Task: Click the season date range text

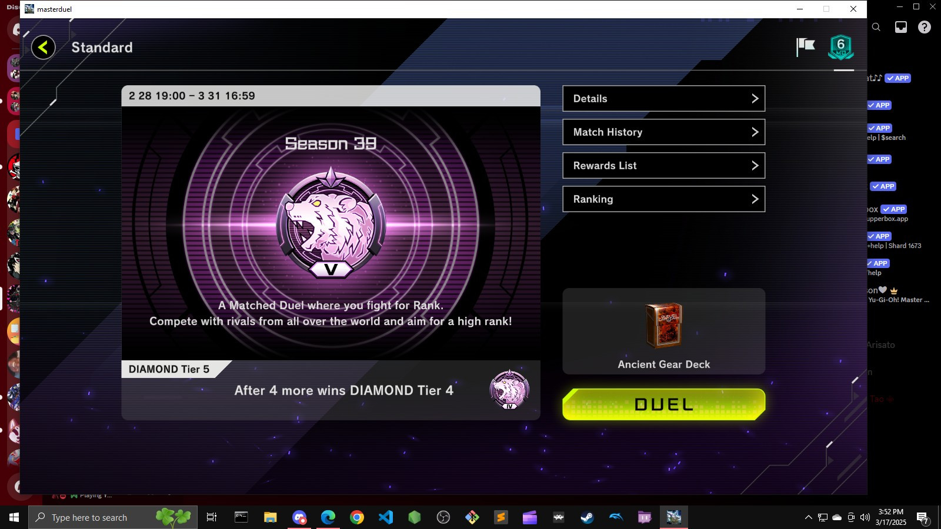Action: pyautogui.click(x=192, y=96)
